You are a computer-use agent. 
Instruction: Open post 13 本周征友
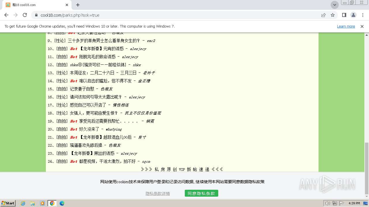103,73
